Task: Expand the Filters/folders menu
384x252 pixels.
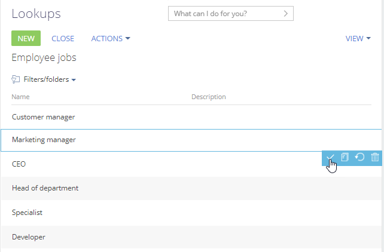Action: point(50,79)
